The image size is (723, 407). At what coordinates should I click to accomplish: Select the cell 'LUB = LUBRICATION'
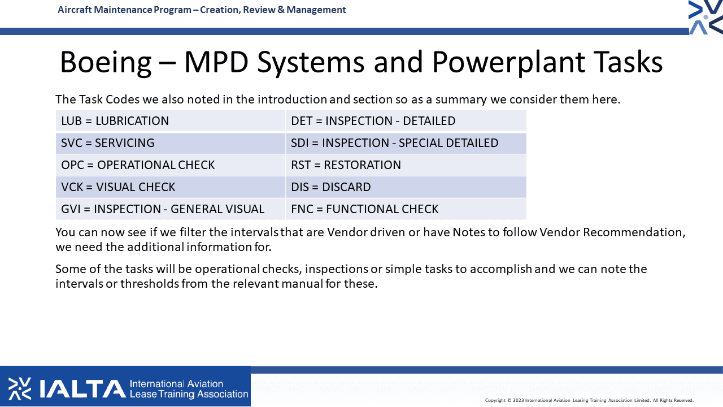click(x=171, y=121)
